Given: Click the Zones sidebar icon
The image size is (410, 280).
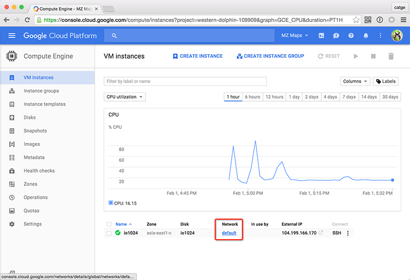Looking at the screenshot, I should [x=12, y=184].
